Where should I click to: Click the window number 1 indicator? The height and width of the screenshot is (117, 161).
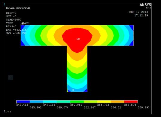point(5,4)
